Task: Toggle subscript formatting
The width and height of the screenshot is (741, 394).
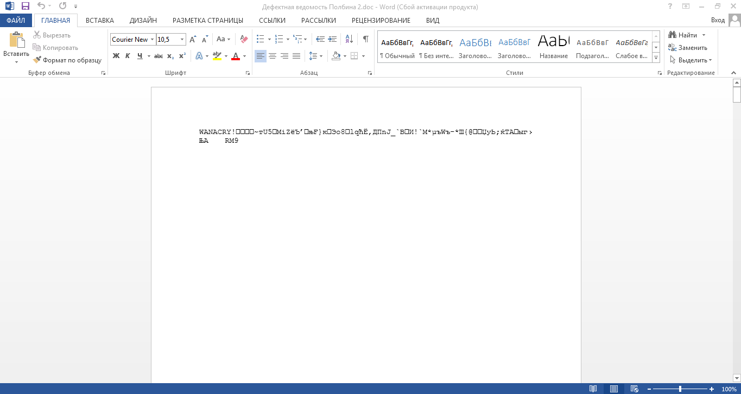Action: [170, 56]
